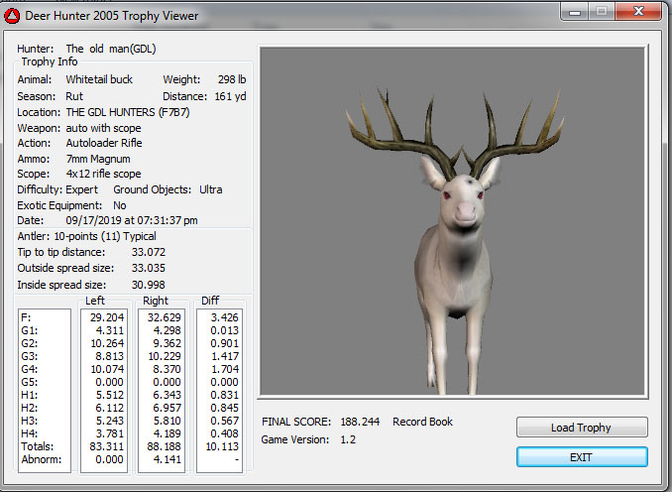The image size is (672, 492).
Task: Select the weapon value auto with scope
Action: (x=103, y=128)
